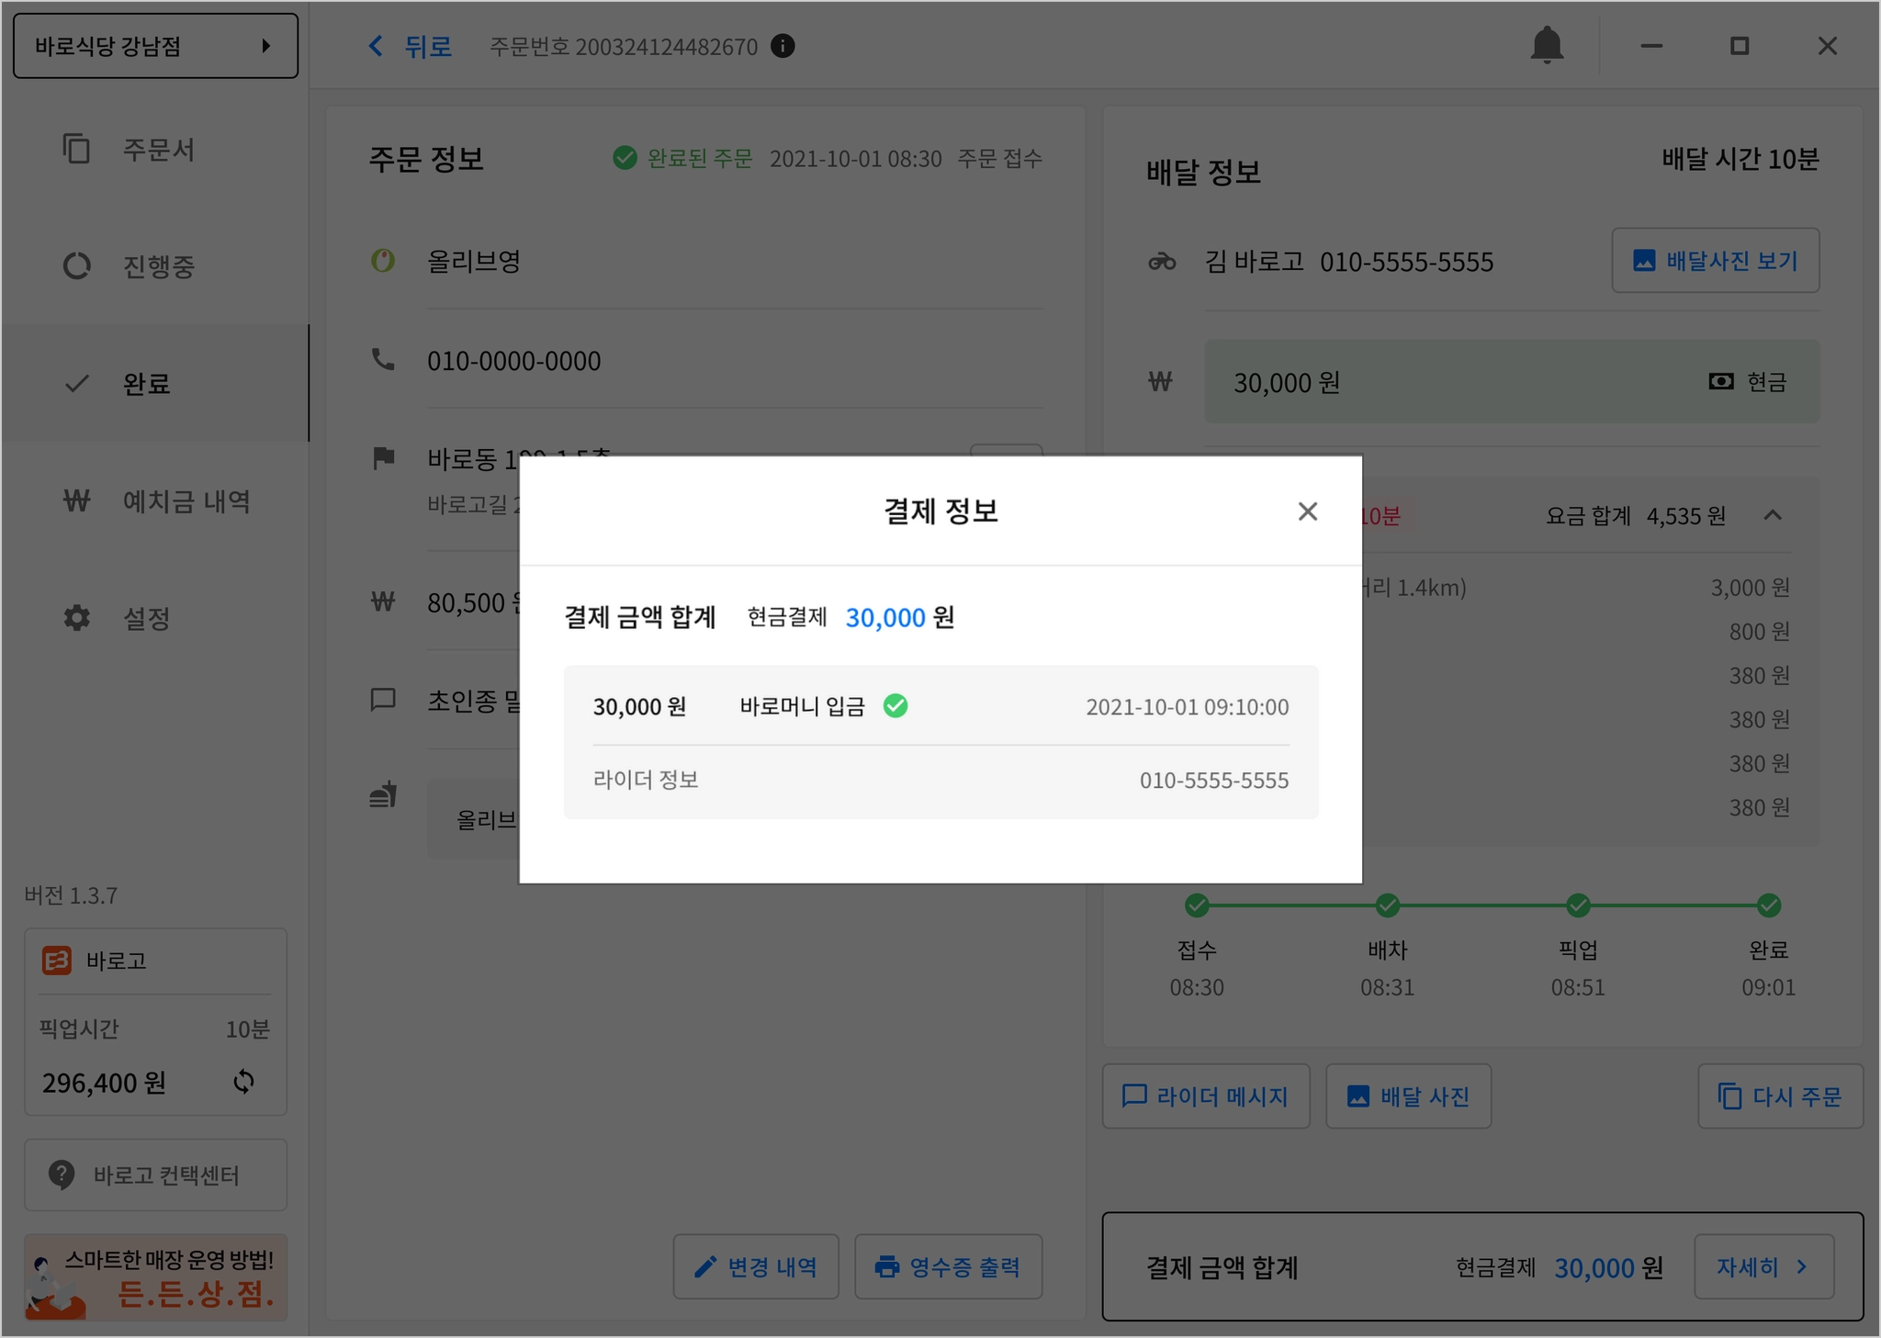The width and height of the screenshot is (1881, 1338).
Task: Click the 바로고 logo icon
Action: pos(57,961)
